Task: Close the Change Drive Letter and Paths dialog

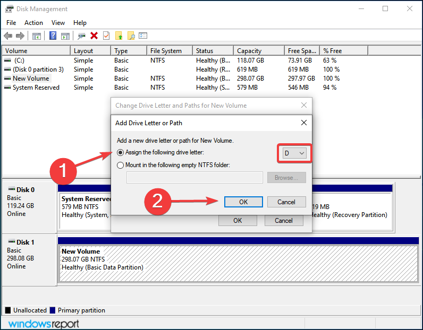Action: tap(304, 106)
